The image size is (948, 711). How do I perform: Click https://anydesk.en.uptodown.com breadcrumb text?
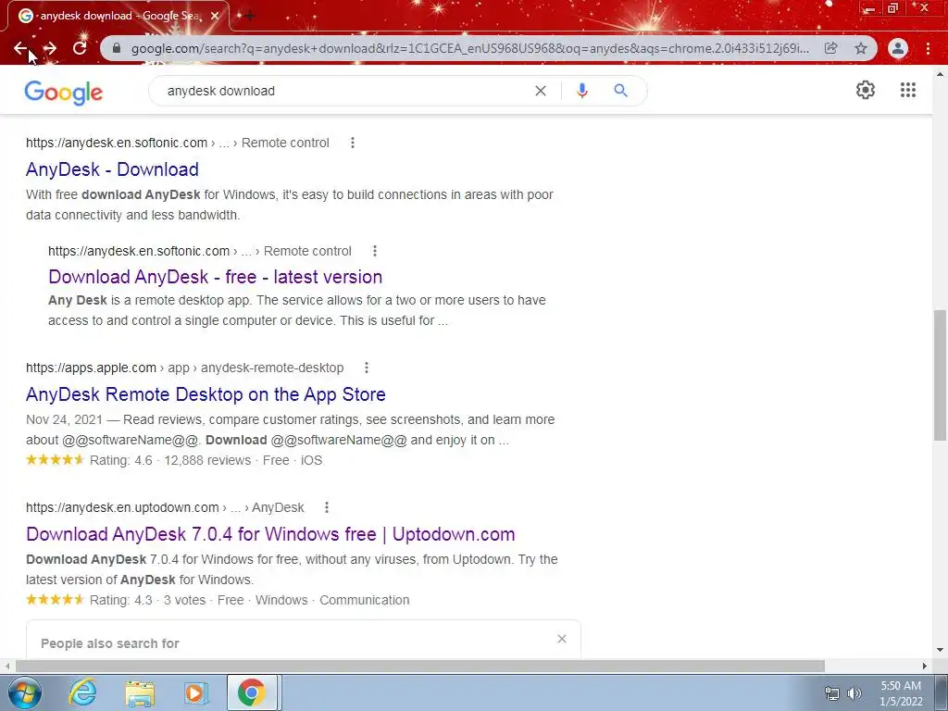(x=122, y=507)
